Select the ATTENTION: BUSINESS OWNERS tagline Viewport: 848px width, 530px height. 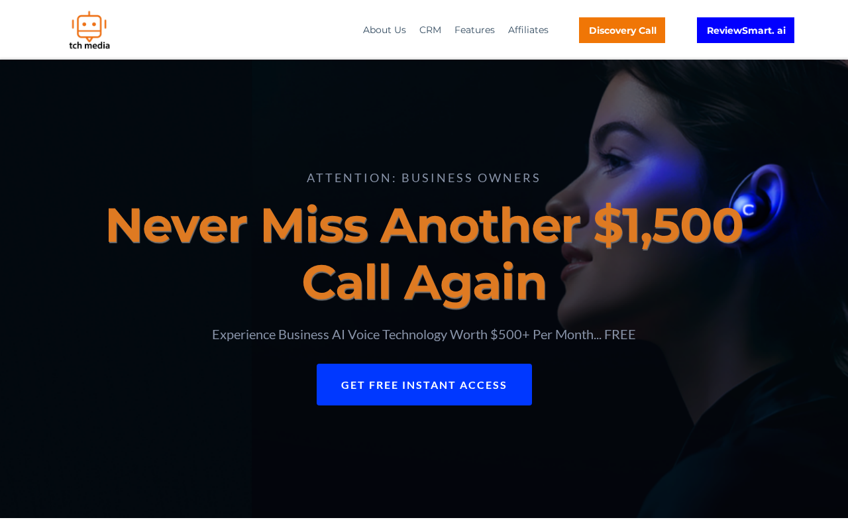click(x=424, y=178)
